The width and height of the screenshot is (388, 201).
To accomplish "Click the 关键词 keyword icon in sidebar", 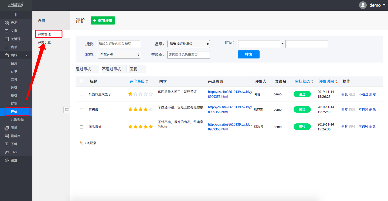I will coord(7,39).
